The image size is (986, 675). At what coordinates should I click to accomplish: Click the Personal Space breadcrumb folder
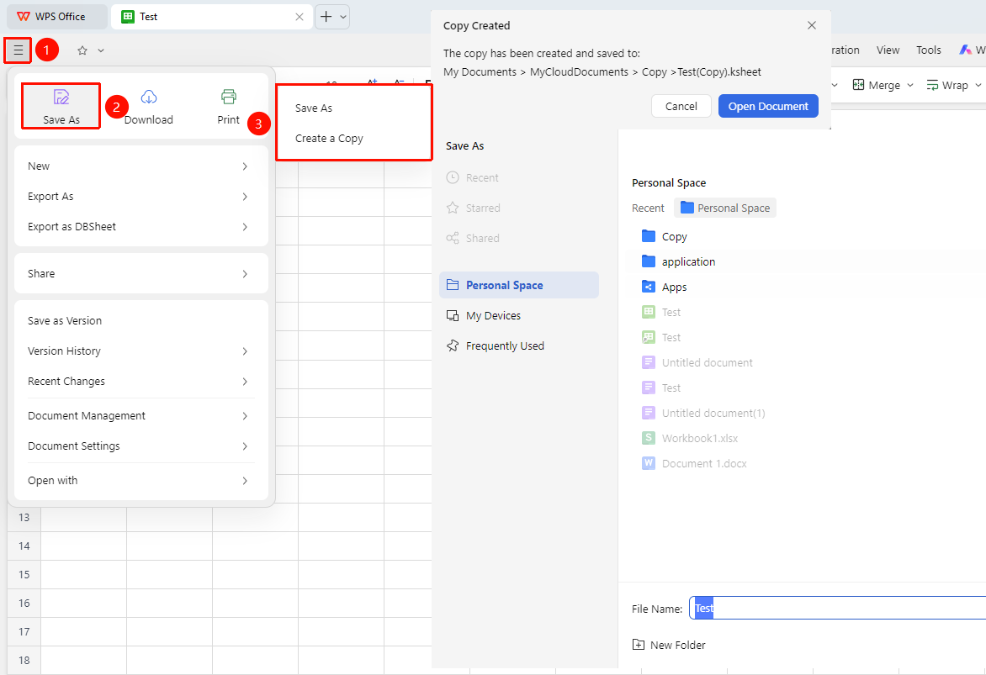point(725,208)
